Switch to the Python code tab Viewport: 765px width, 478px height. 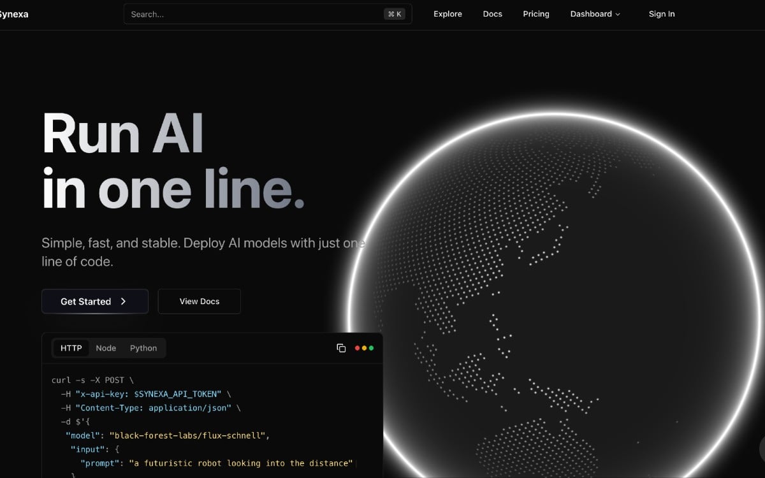[x=143, y=348]
